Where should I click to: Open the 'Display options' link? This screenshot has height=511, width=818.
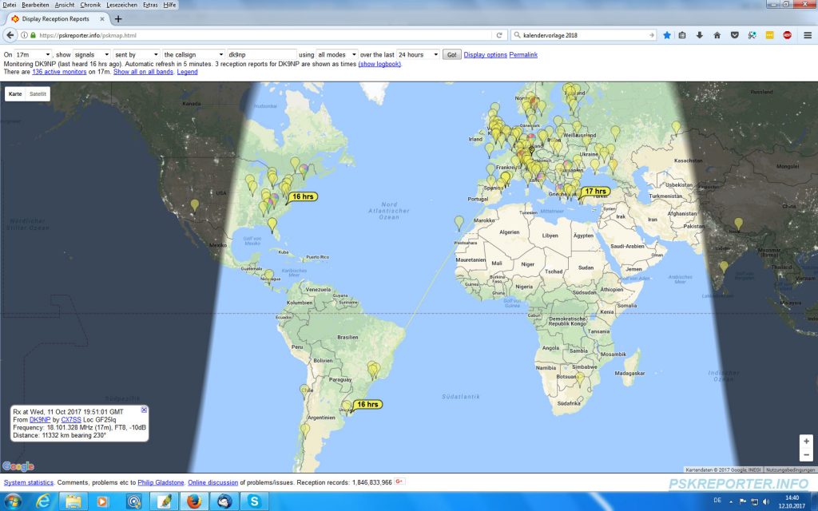(x=485, y=54)
